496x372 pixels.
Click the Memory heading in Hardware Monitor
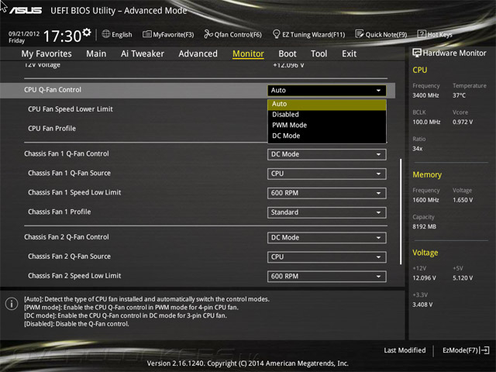pos(427,174)
